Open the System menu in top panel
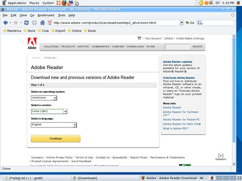242x181 pixels. [48, 3]
